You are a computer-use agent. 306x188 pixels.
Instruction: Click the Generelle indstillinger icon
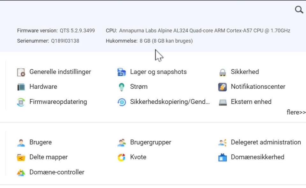[21, 72]
